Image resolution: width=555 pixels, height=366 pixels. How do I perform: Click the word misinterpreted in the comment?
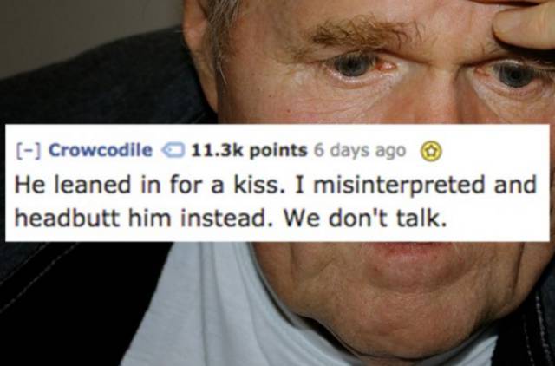[398, 186]
